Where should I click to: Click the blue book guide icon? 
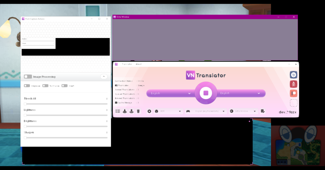(x=294, y=75)
